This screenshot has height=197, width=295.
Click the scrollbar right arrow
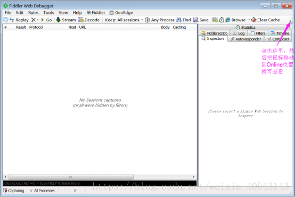pos(194,177)
